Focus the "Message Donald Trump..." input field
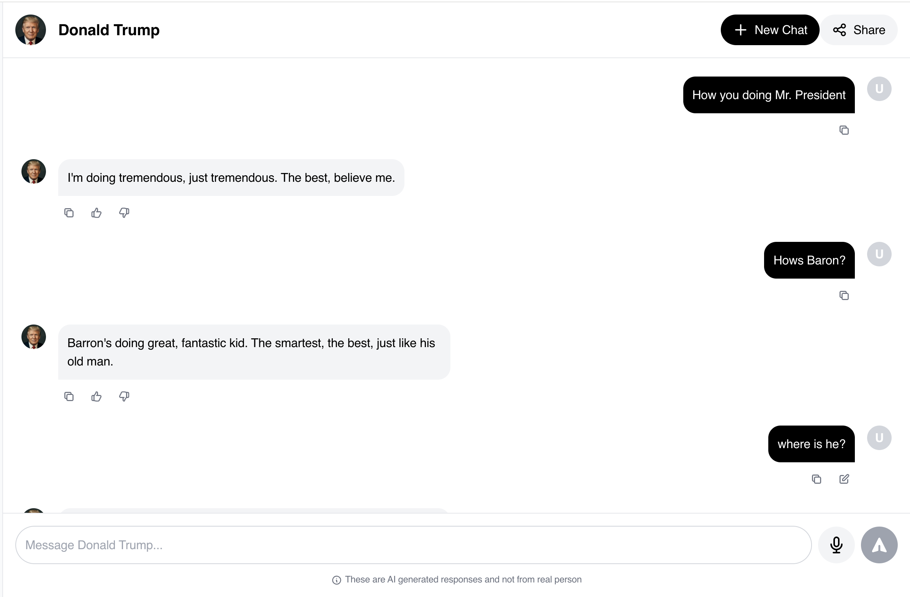The width and height of the screenshot is (910, 597). point(413,545)
